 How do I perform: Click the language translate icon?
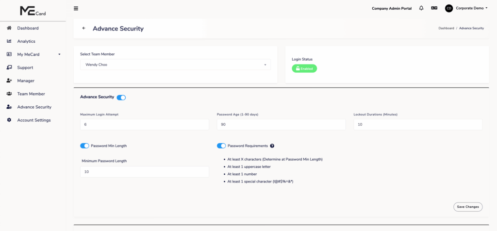point(434,8)
